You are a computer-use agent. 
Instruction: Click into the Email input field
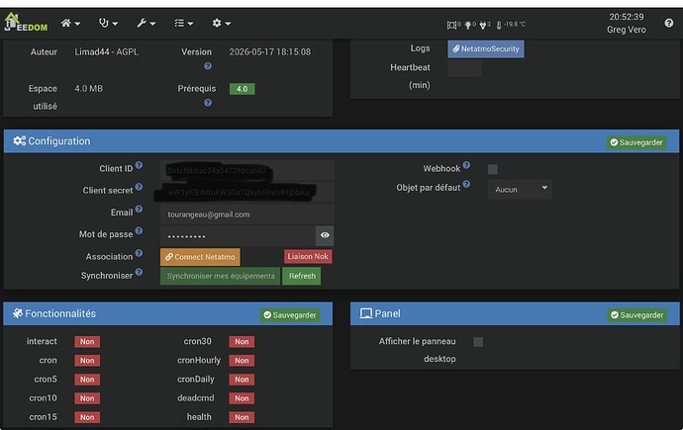pyautogui.click(x=247, y=215)
